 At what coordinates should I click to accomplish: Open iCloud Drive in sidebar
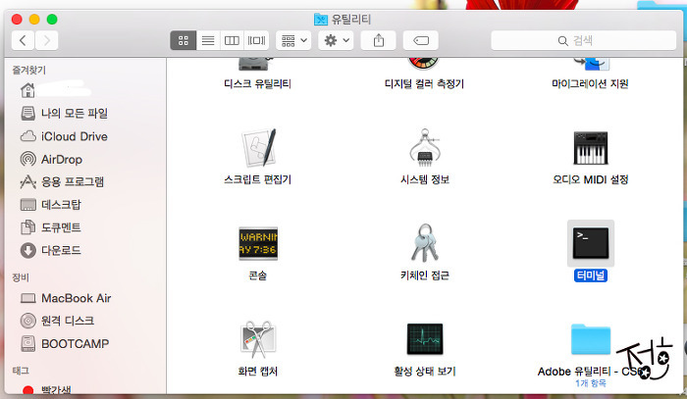[64, 136]
